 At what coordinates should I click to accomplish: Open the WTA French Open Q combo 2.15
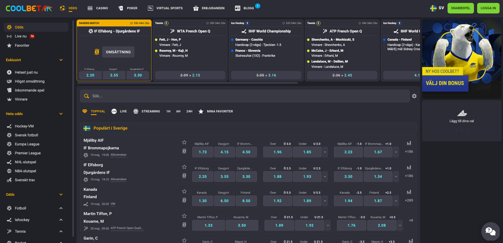click(x=190, y=75)
